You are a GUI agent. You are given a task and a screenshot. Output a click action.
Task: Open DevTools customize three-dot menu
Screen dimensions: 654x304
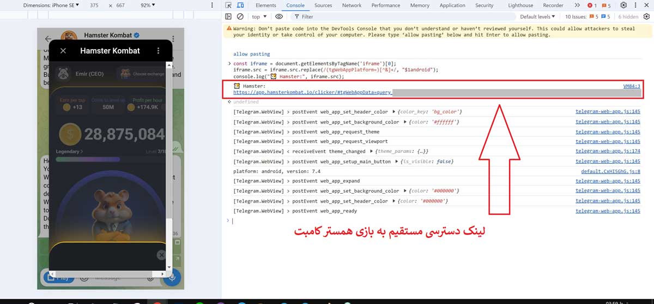click(635, 5)
